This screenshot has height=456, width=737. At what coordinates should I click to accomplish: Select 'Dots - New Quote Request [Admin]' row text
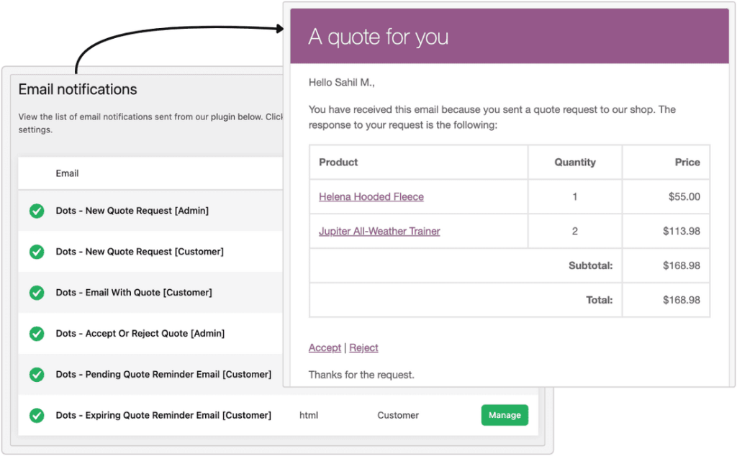pos(132,211)
